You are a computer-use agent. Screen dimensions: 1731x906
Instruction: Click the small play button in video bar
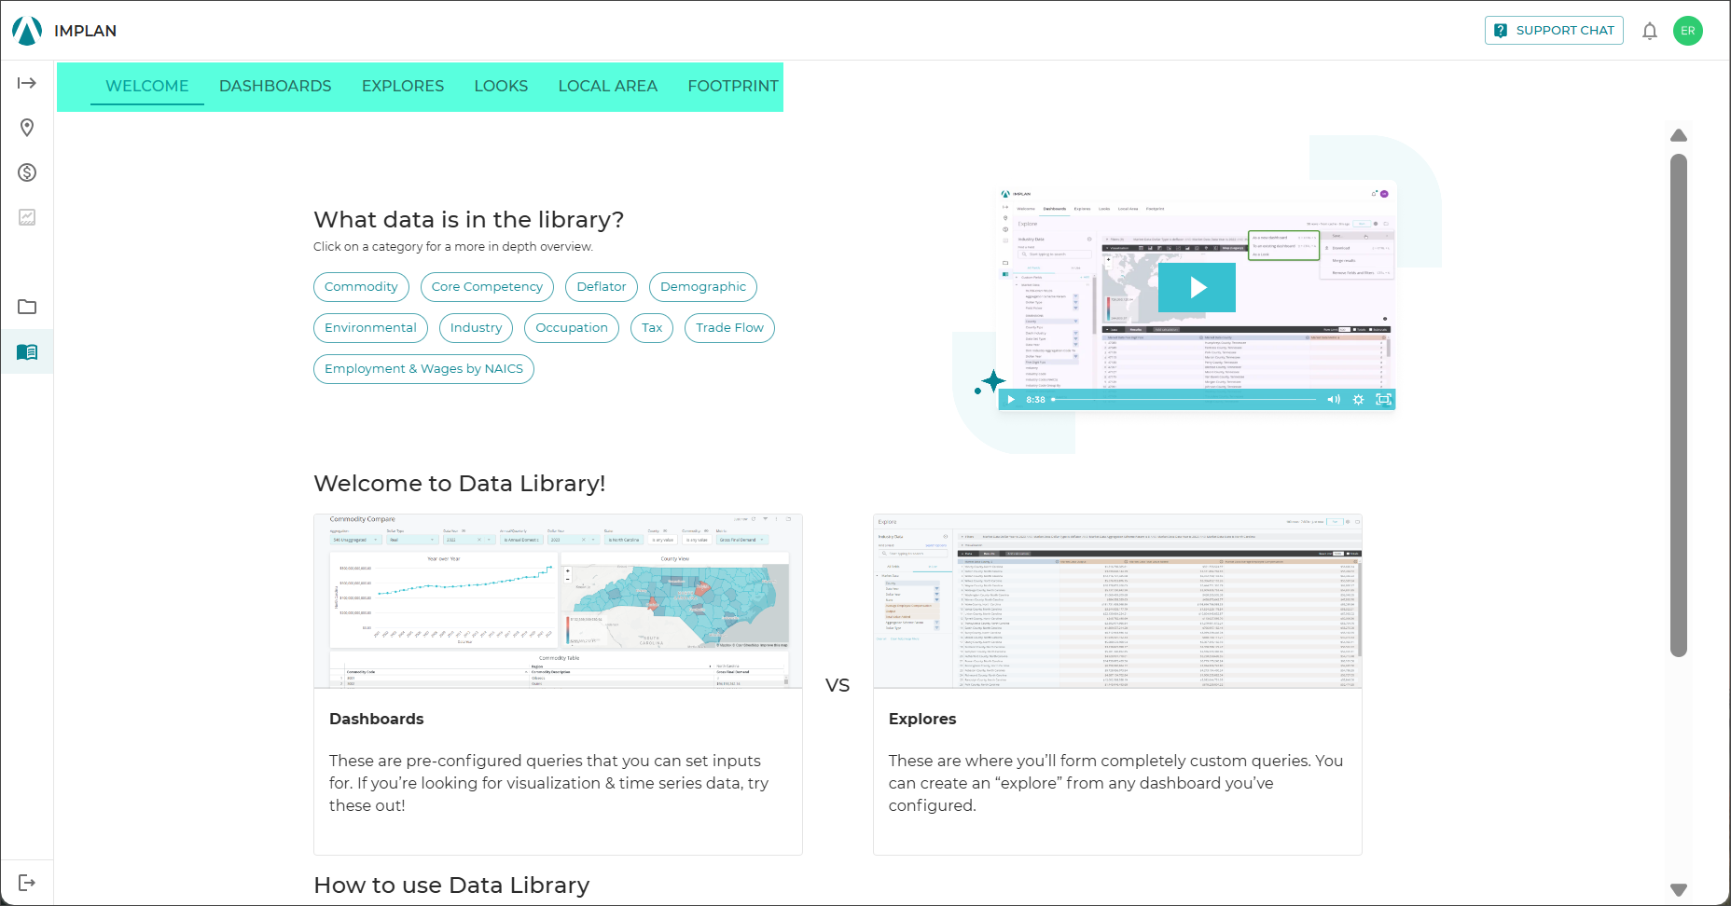pyautogui.click(x=1011, y=400)
